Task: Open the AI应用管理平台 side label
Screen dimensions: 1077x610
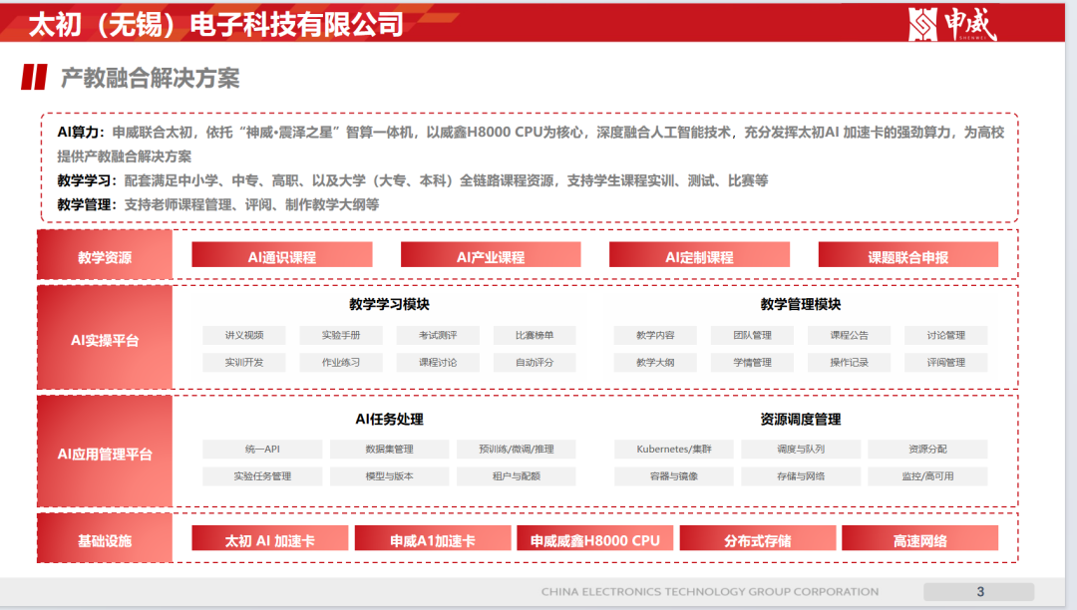Action: tap(105, 455)
